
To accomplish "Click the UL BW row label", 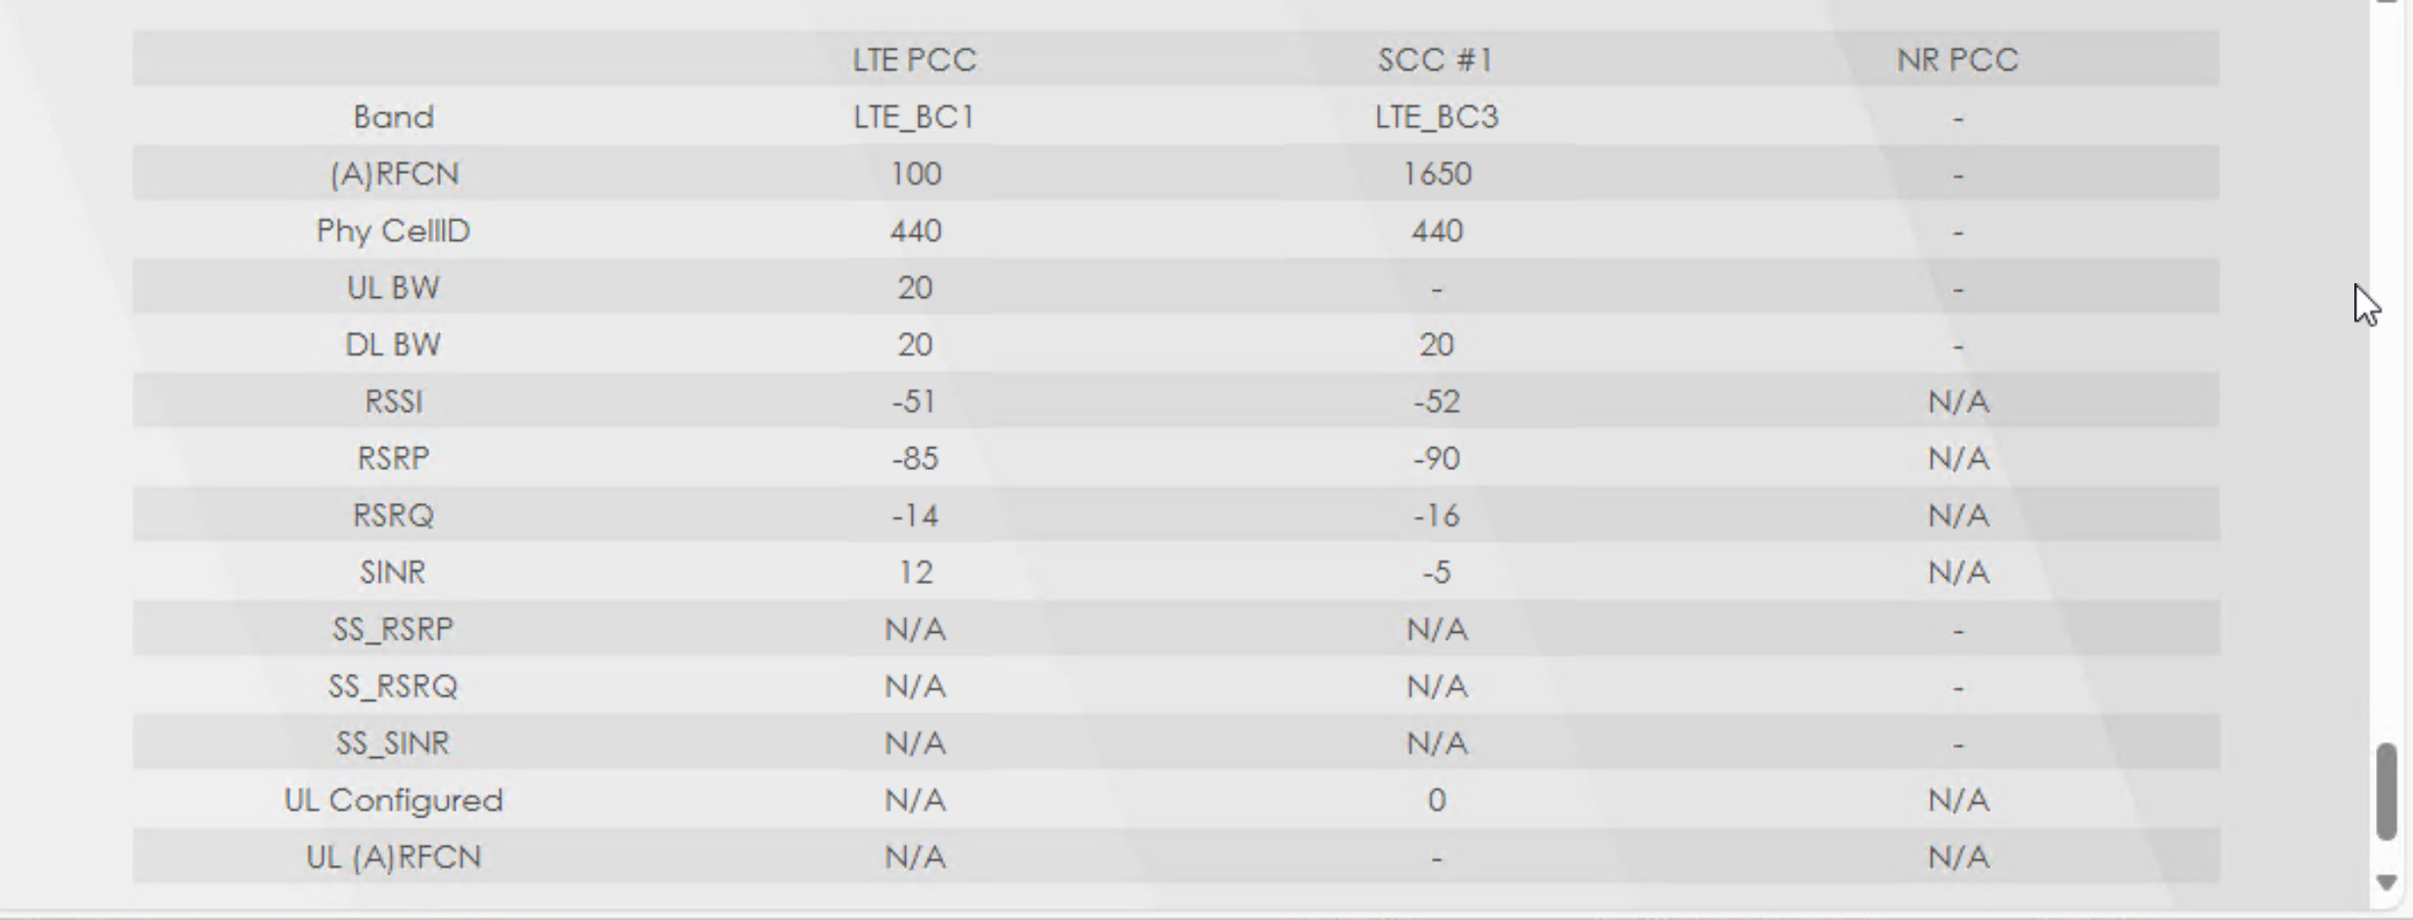I will click(393, 287).
